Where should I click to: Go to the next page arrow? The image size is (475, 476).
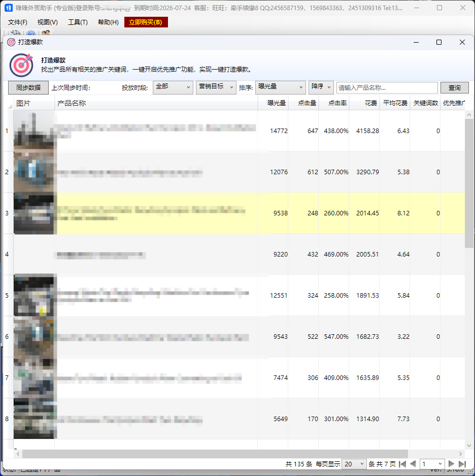451,464
